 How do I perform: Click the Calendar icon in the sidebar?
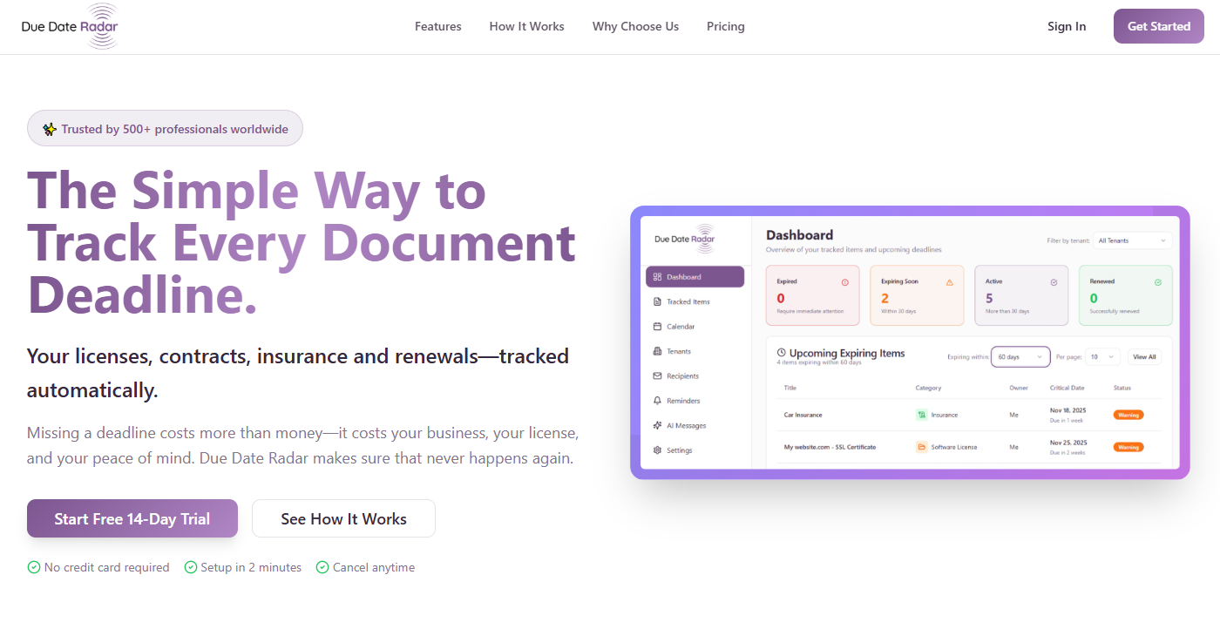pos(657,327)
